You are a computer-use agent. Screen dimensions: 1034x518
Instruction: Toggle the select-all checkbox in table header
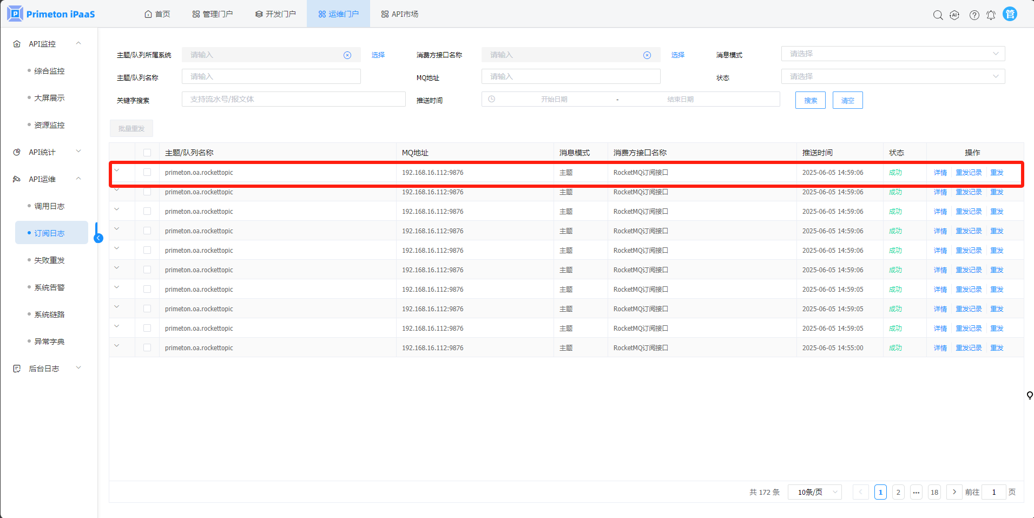click(x=147, y=153)
